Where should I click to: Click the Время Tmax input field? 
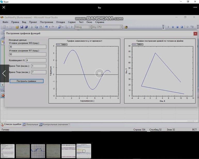pos(39,72)
